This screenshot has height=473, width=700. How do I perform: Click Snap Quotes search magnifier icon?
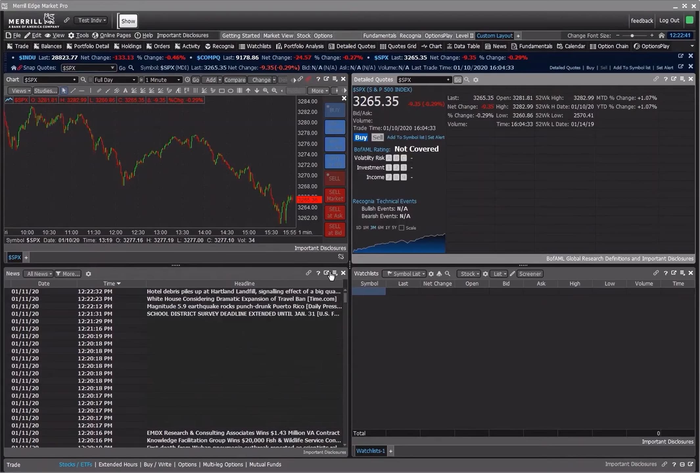[131, 68]
